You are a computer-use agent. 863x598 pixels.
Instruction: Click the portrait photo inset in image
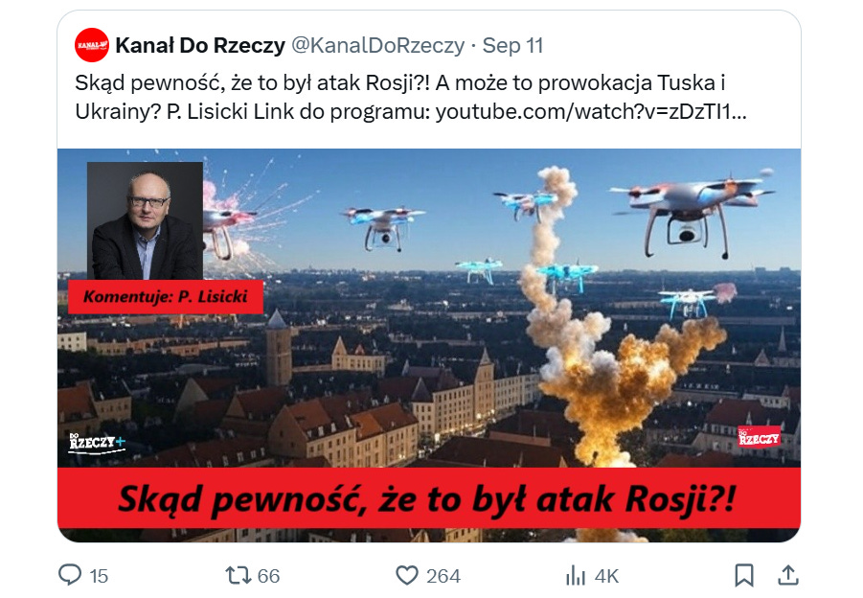pyautogui.click(x=146, y=220)
